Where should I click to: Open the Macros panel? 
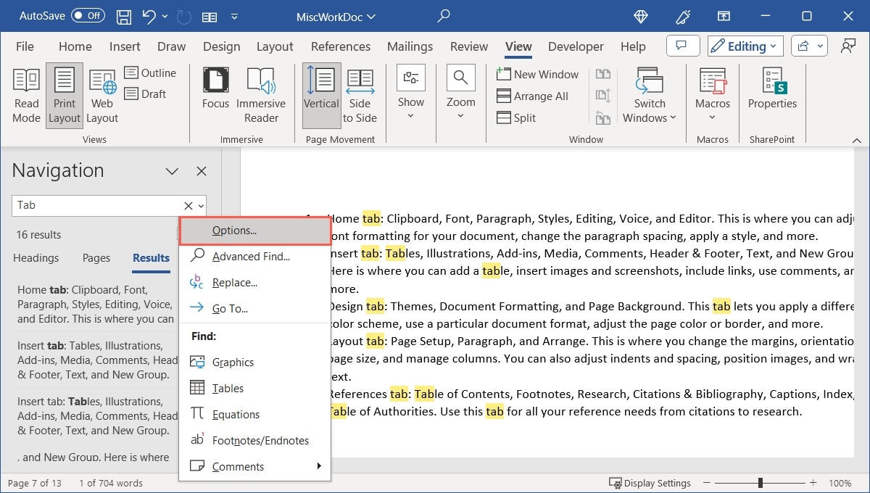712,94
